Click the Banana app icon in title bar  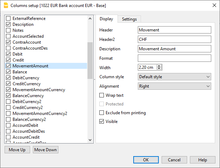(6, 6)
